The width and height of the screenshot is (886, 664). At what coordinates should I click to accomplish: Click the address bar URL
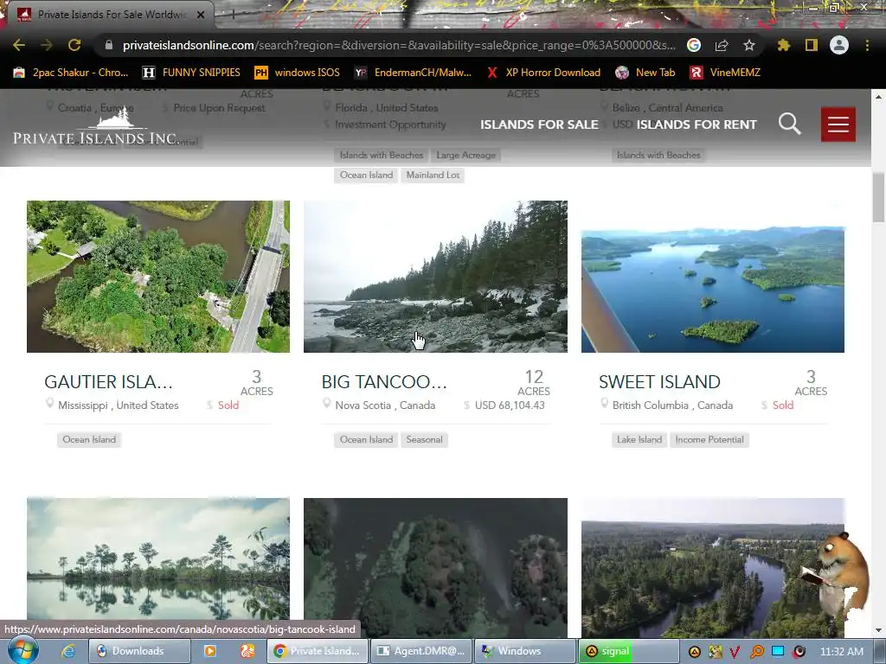point(398,45)
